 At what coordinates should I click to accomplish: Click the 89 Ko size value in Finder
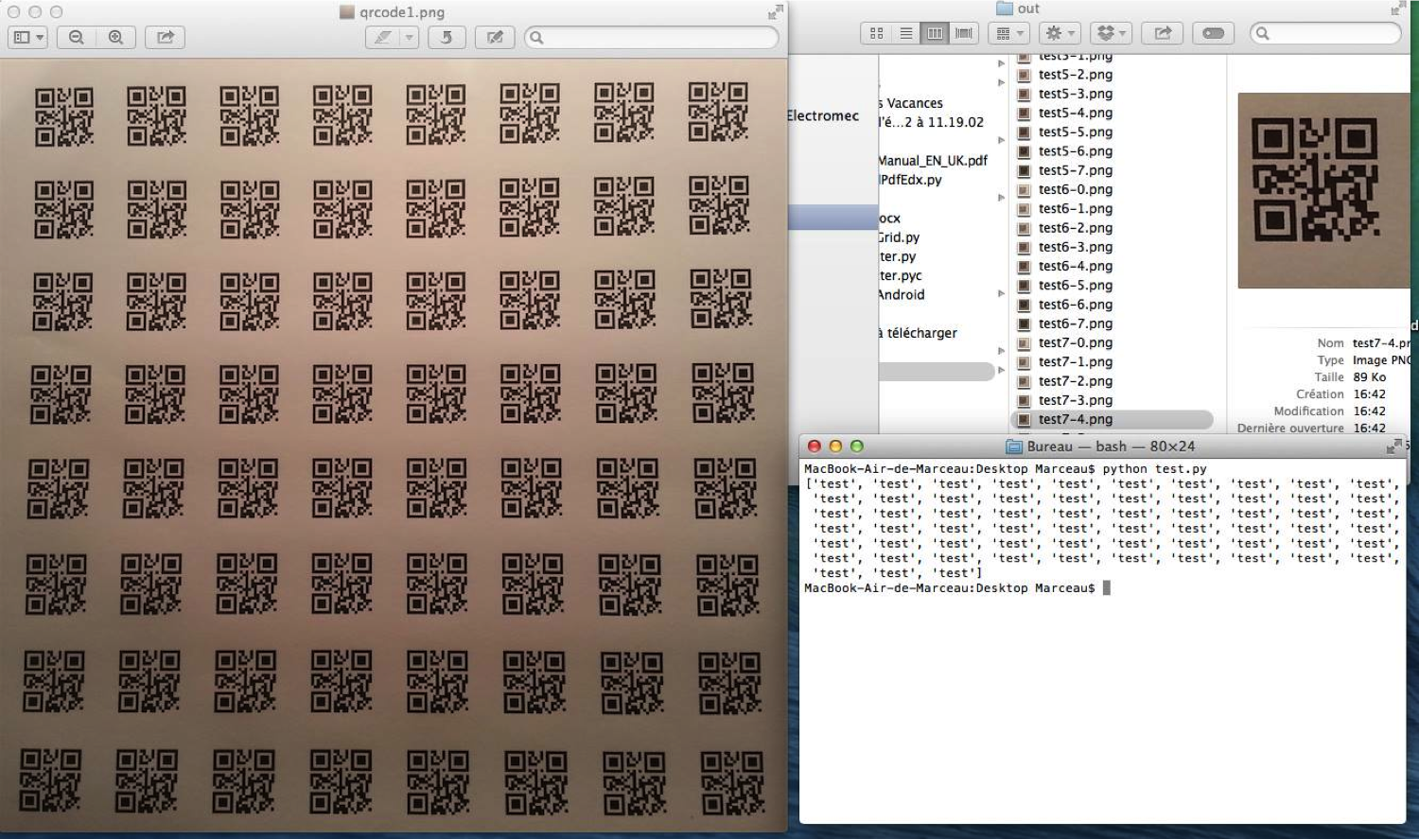pyautogui.click(x=1369, y=376)
